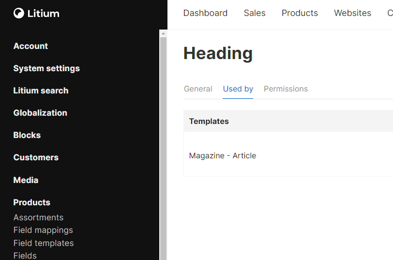Screen dimensions: 393x260
Task: Switch to the Permissions tab
Action: [286, 89]
